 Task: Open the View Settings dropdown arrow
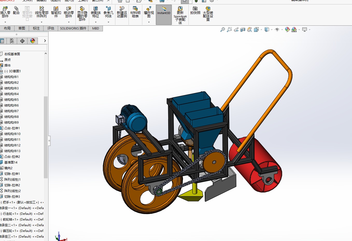[309, 30]
